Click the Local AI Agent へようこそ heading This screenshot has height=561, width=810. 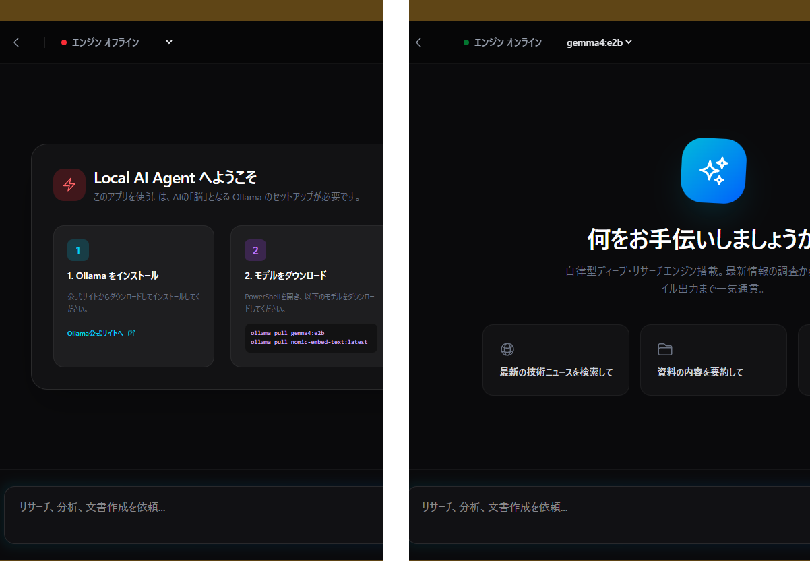pyautogui.click(x=175, y=178)
